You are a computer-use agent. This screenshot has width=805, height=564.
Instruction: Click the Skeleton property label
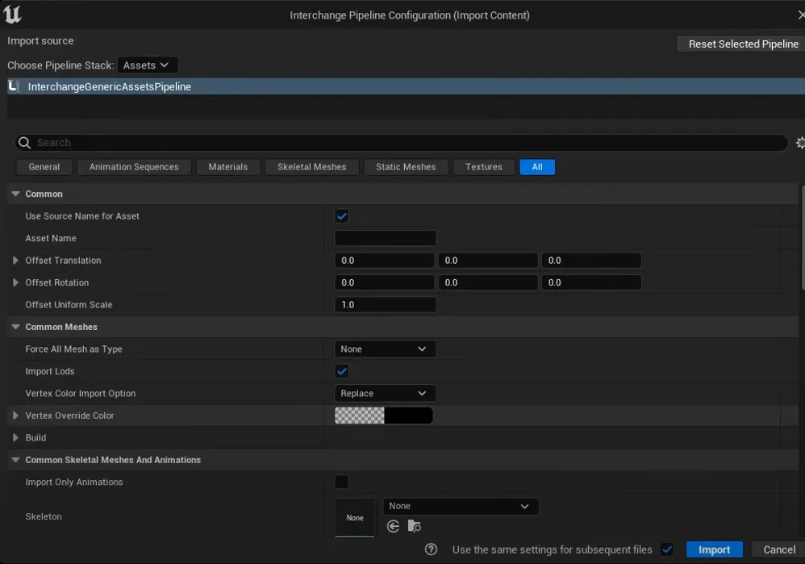click(44, 516)
